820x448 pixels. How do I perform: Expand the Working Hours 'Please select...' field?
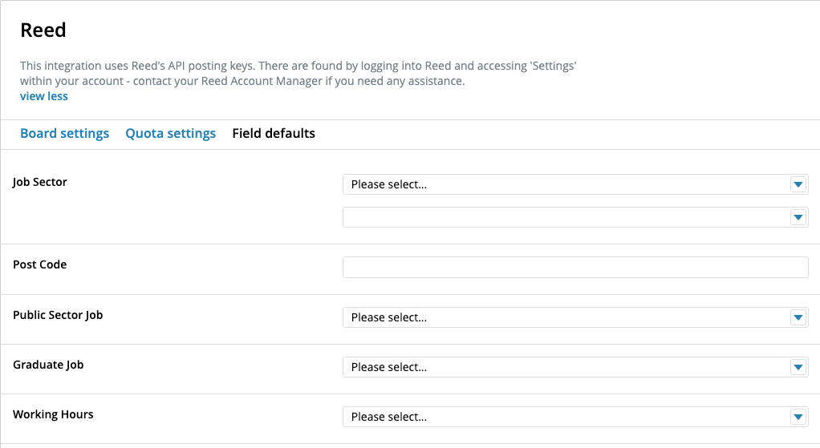click(575, 417)
